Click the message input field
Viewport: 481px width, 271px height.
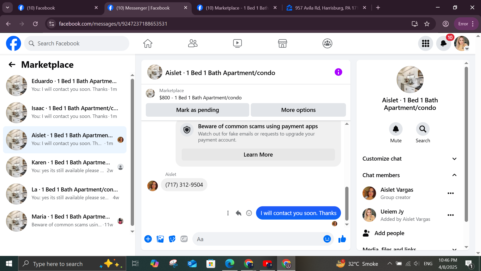click(258, 239)
